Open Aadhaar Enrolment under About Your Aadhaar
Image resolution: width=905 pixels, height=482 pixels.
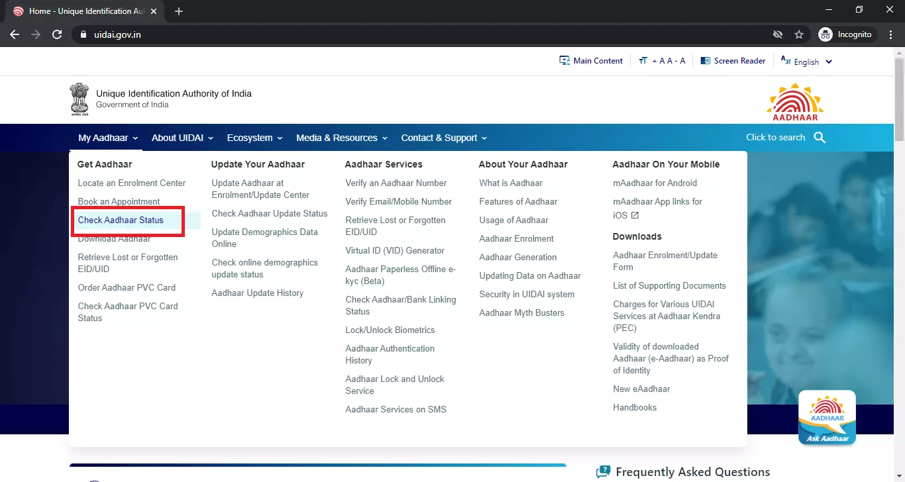516,238
